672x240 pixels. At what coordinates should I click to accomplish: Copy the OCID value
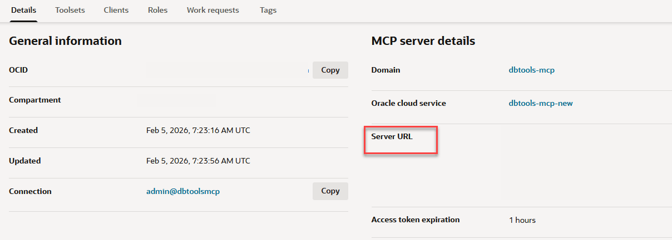click(x=330, y=70)
